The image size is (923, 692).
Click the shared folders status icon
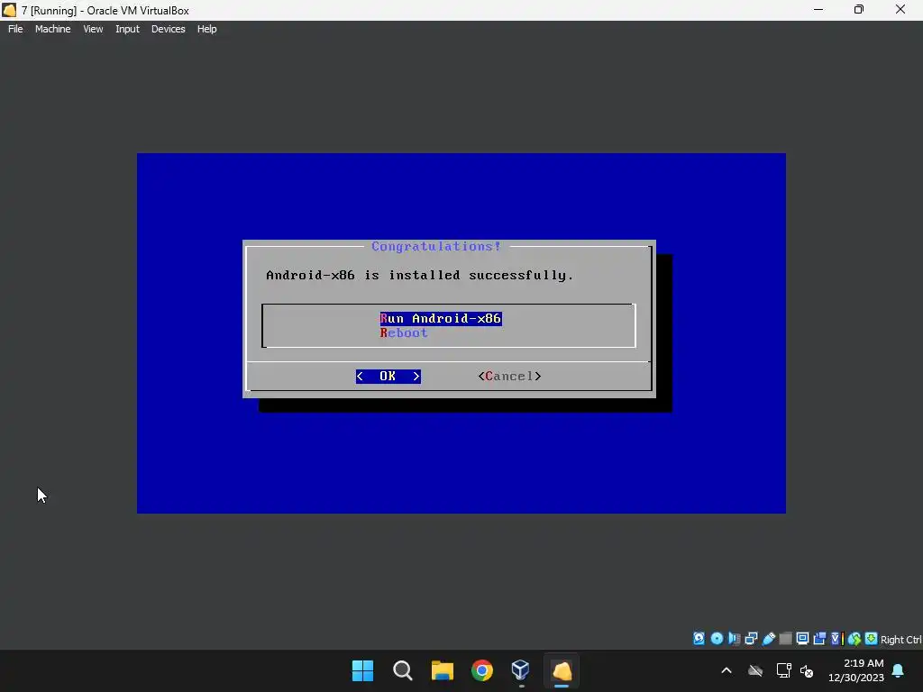(786, 639)
